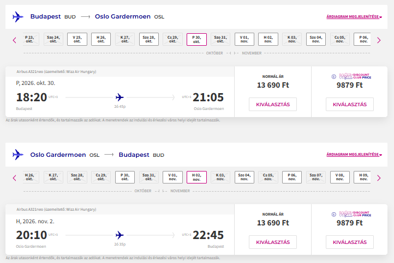
Task: Click next dates arrow for Budapest–Oslo flight
Action: 379,40
